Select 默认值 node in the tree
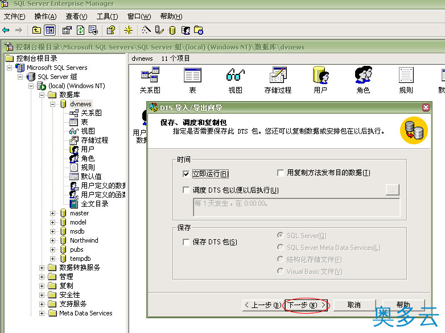 pyautogui.click(x=91, y=176)
